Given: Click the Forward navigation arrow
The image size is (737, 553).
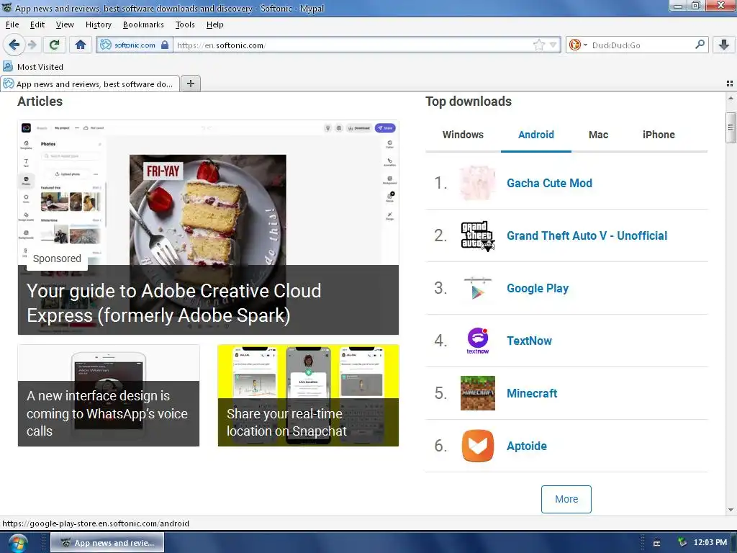Looking at the screenshot, I should pos(32,45).
